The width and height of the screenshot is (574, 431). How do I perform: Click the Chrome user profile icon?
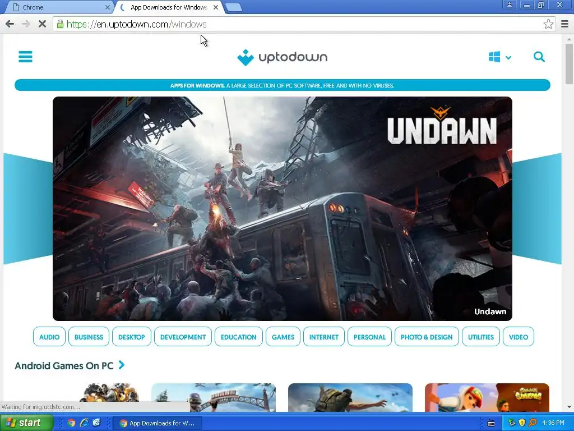[509, 4]
